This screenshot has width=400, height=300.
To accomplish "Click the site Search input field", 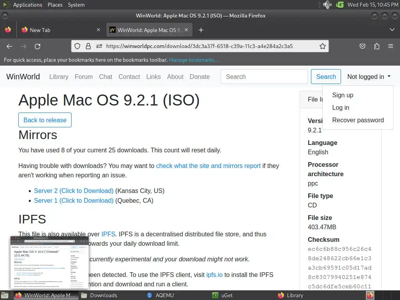I will click(x=264, y=77).
